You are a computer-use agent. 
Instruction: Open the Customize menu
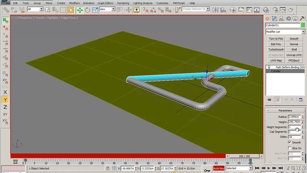(x=162, y=3)
